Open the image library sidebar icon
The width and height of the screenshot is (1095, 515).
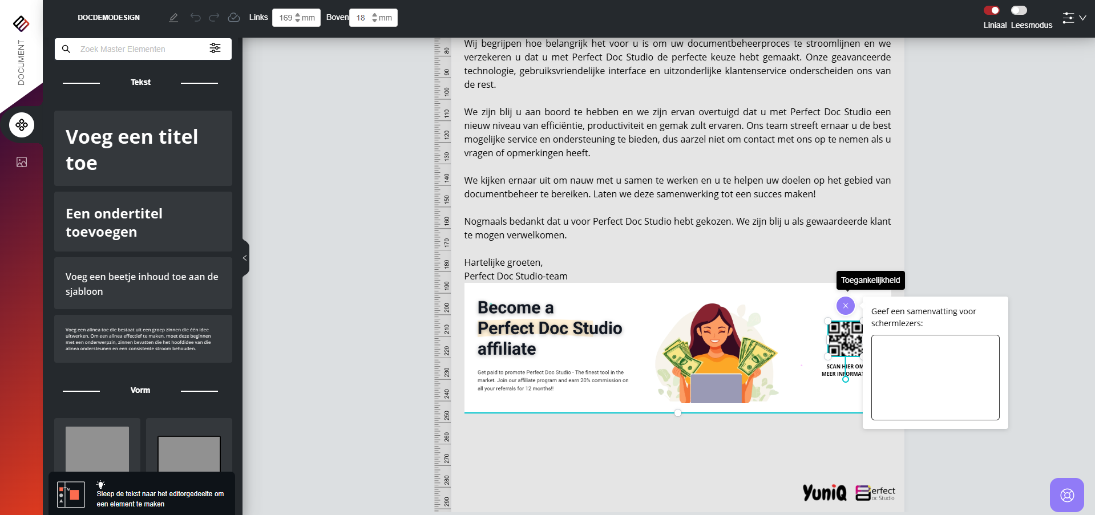tap(22, 163)
